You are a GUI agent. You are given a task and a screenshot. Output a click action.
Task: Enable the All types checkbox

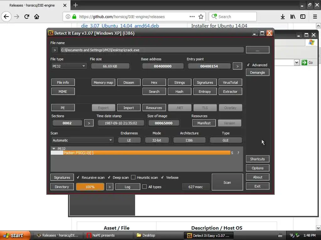[145, 187]
